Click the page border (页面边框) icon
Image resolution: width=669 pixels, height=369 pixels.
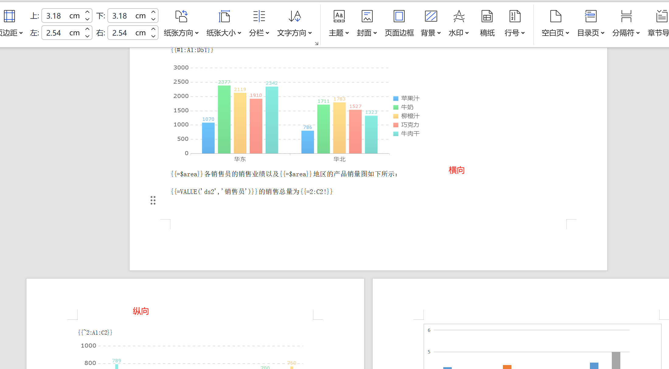[x=399, y=16]
